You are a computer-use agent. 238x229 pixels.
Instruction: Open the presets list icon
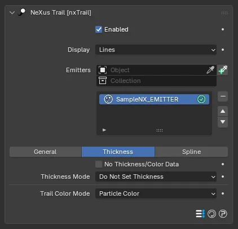click(200, 214)
